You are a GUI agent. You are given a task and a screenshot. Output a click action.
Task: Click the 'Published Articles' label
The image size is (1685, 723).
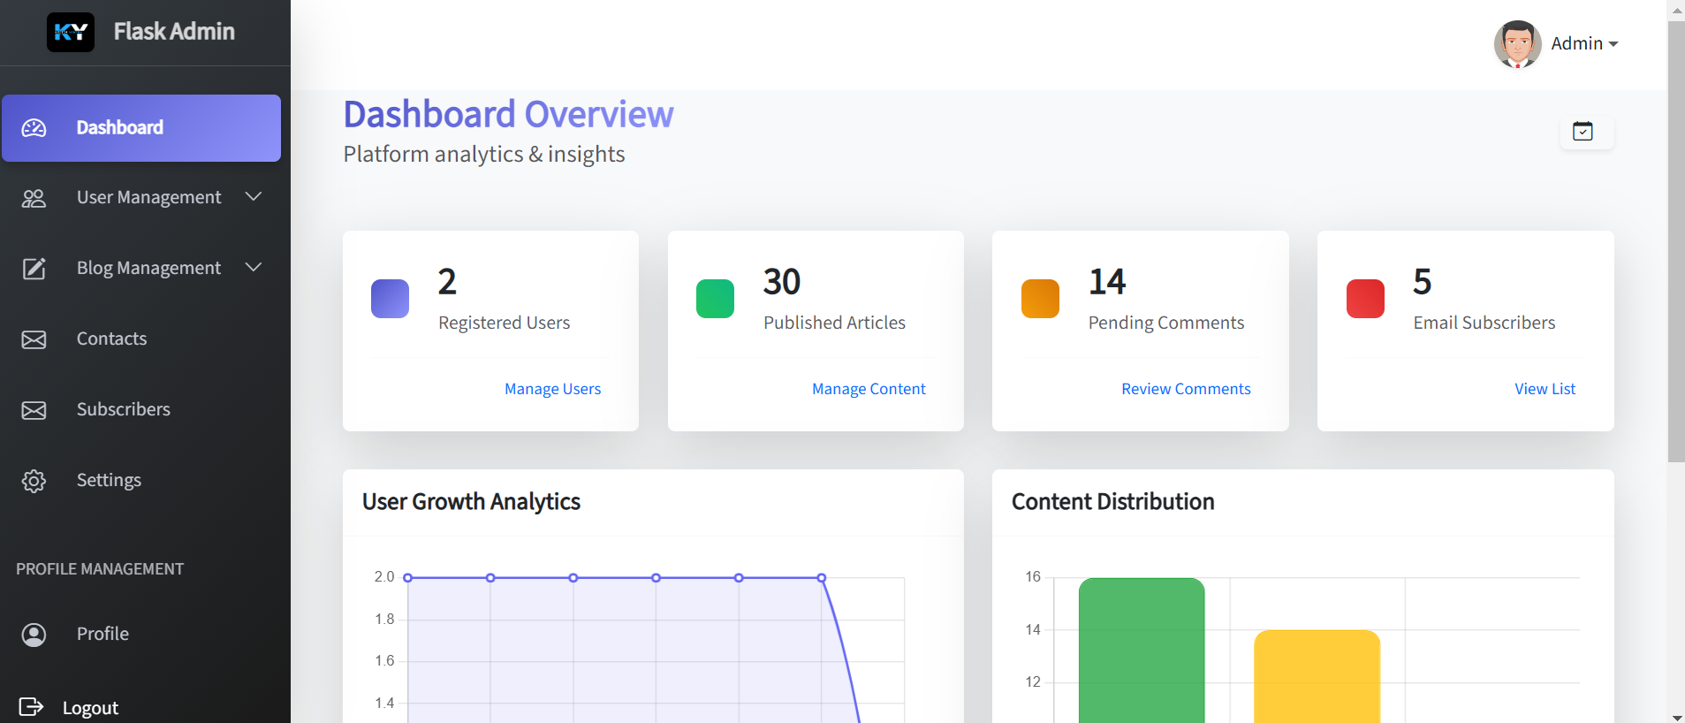click(x=834, y=323)
